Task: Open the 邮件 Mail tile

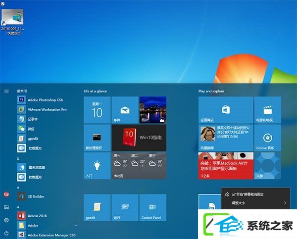Action: click(125, 110)
